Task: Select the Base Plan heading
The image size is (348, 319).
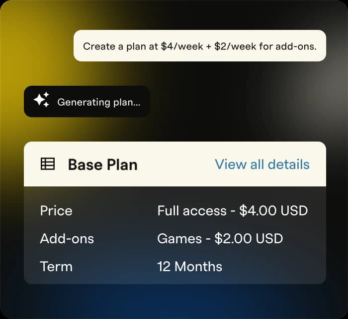Action: [x=102, y=164]
